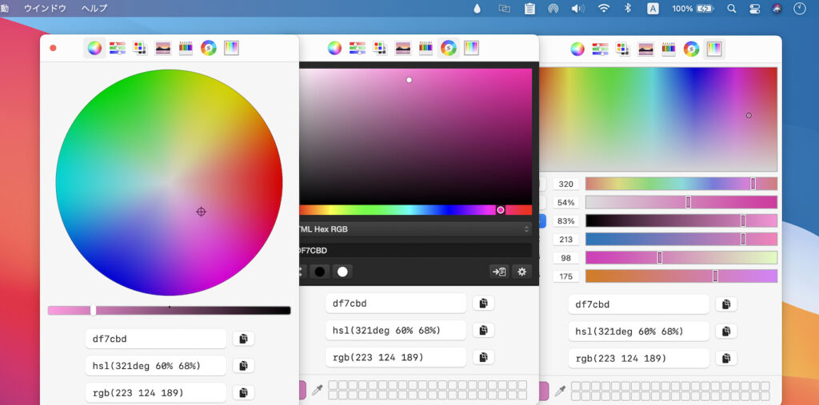Select the pencils picker tab in the right window

pos(669,49)
